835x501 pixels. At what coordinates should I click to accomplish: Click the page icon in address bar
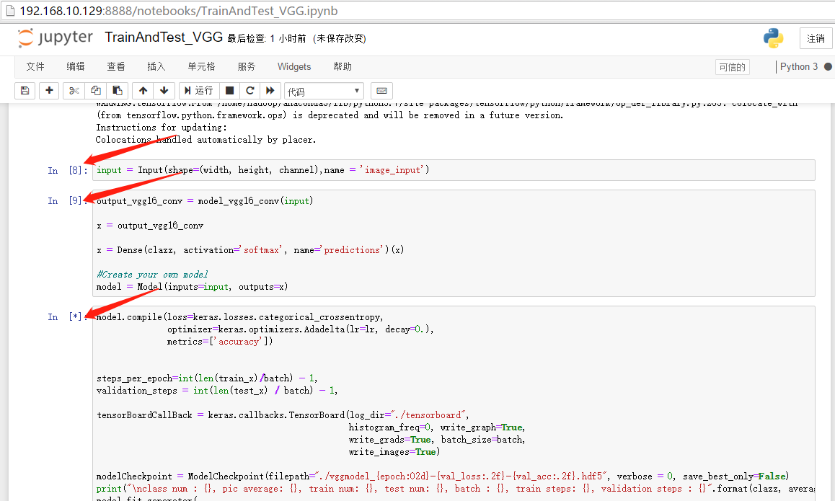(10, 11)
